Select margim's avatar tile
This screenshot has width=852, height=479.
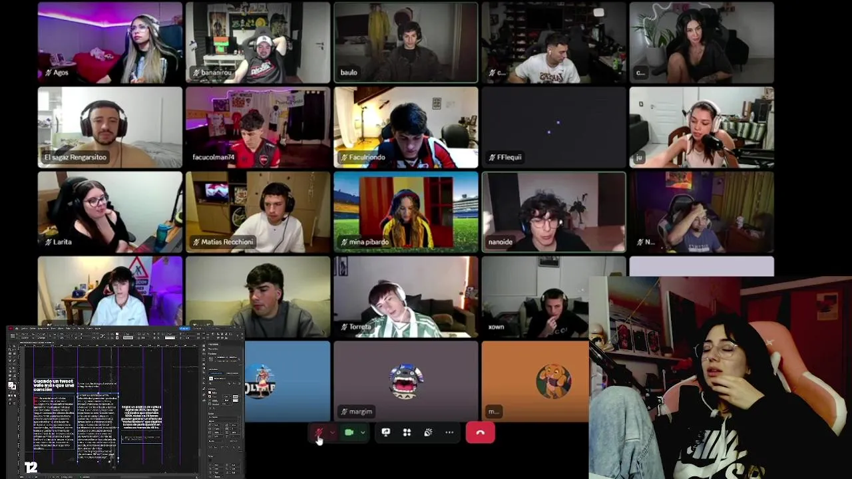click(x=405, y=381)
